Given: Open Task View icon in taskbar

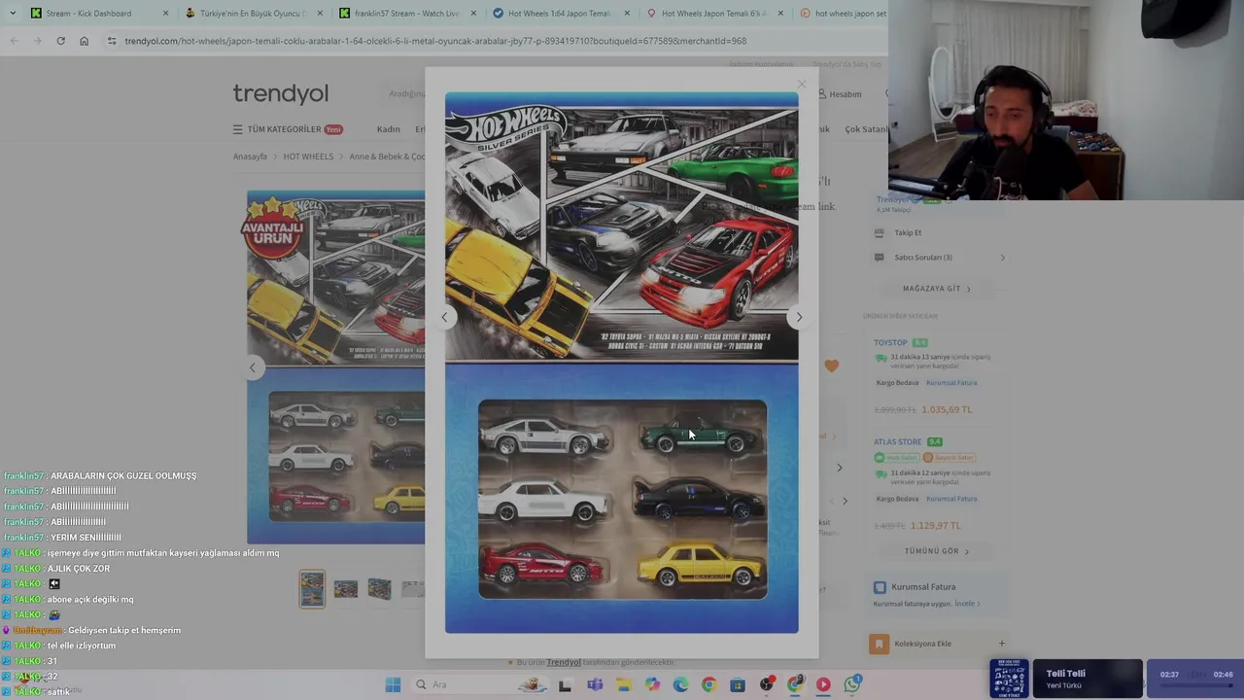Looking at the screenshot, I should (565, 684).
